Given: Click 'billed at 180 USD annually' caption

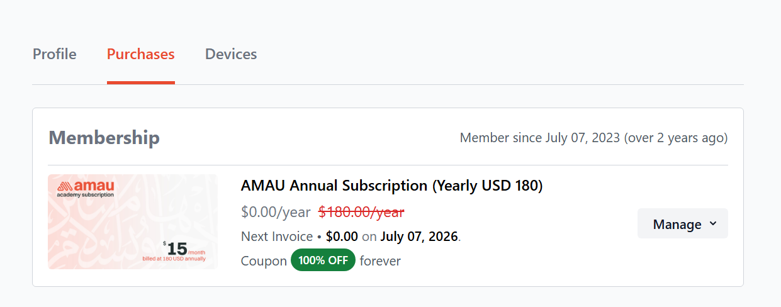Looking at the screenshot, I should click(x=174, y=259).
